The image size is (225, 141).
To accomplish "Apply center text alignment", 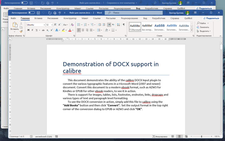I will (x=83, y=30).
